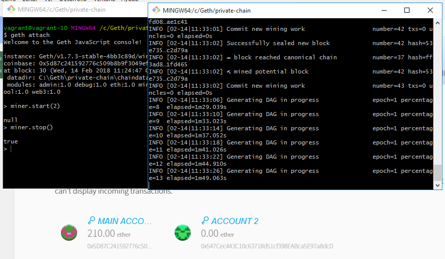Screen dimensions: 445x259
Task: Click the address 0x547Cec443C10c63718d51cf398EABca5E97a8dcD
Action: (x=267, y=246)
